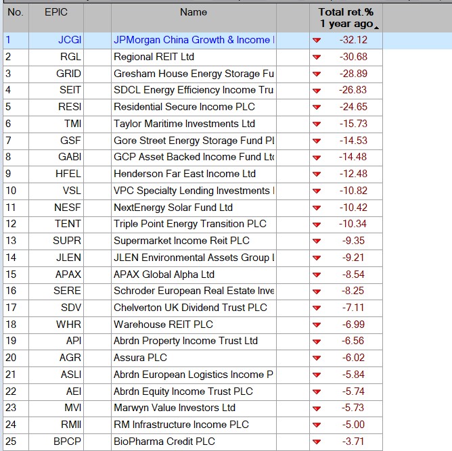Click the -32.12 return value
Viewport: 452px width, 451px height.
coord(353,40)
